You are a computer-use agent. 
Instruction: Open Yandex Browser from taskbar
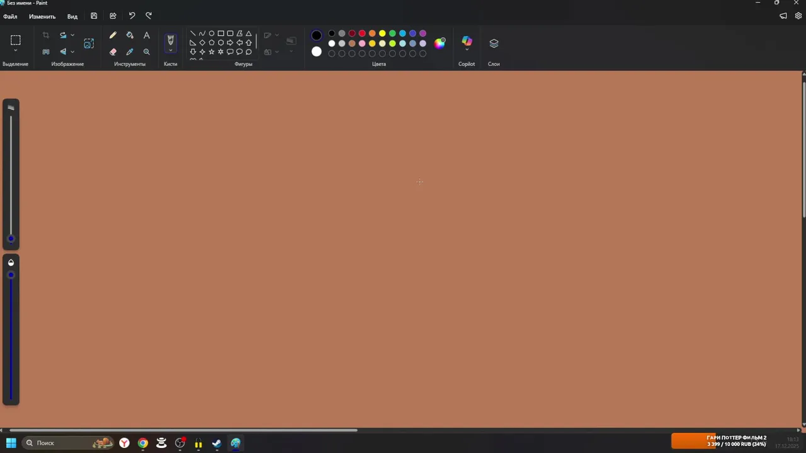[x=125, y=443]
